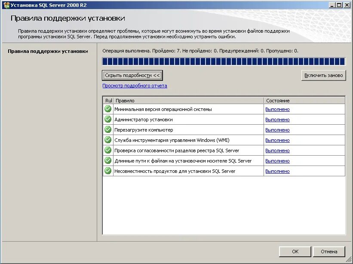
Task: Open Выполнено status for Проверка согласованности разделов реестра
Action: 277,150
